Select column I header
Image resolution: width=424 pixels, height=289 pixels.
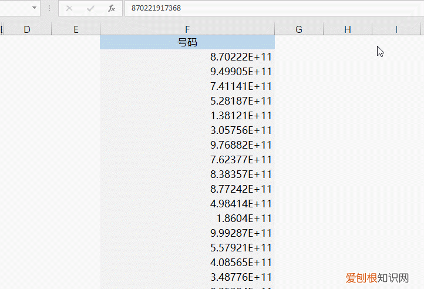click(x=396, y=29)
